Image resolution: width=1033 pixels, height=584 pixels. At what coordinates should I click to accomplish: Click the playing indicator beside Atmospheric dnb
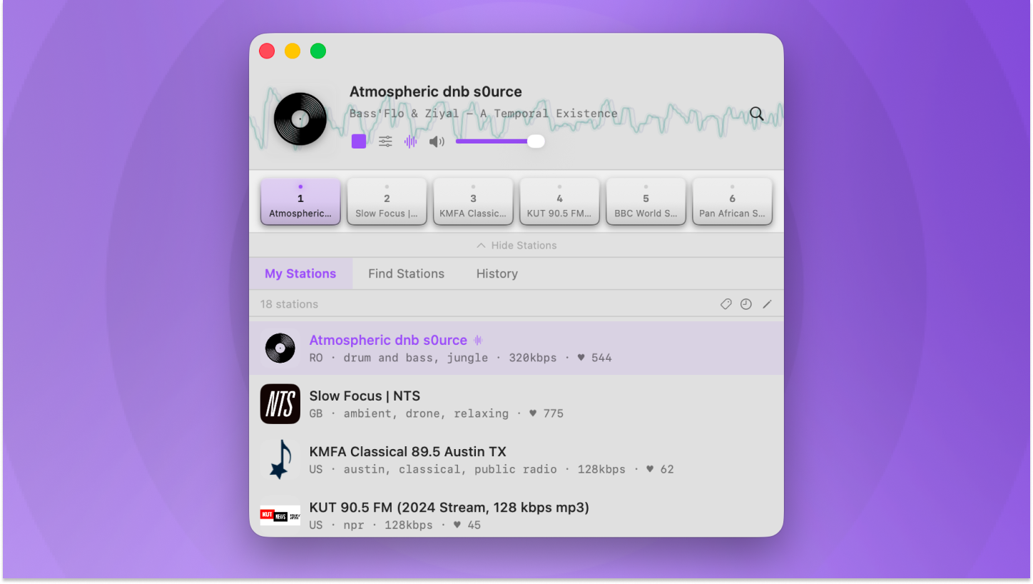[x=478, y=341]
